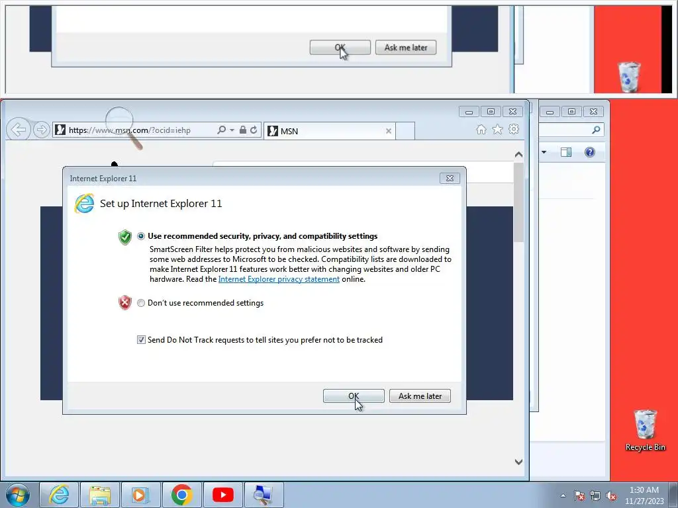The image size is (678, 508).
Task: Open File Explorer from the taskbar
Action: pyautogui.click(x=100, y=495)
